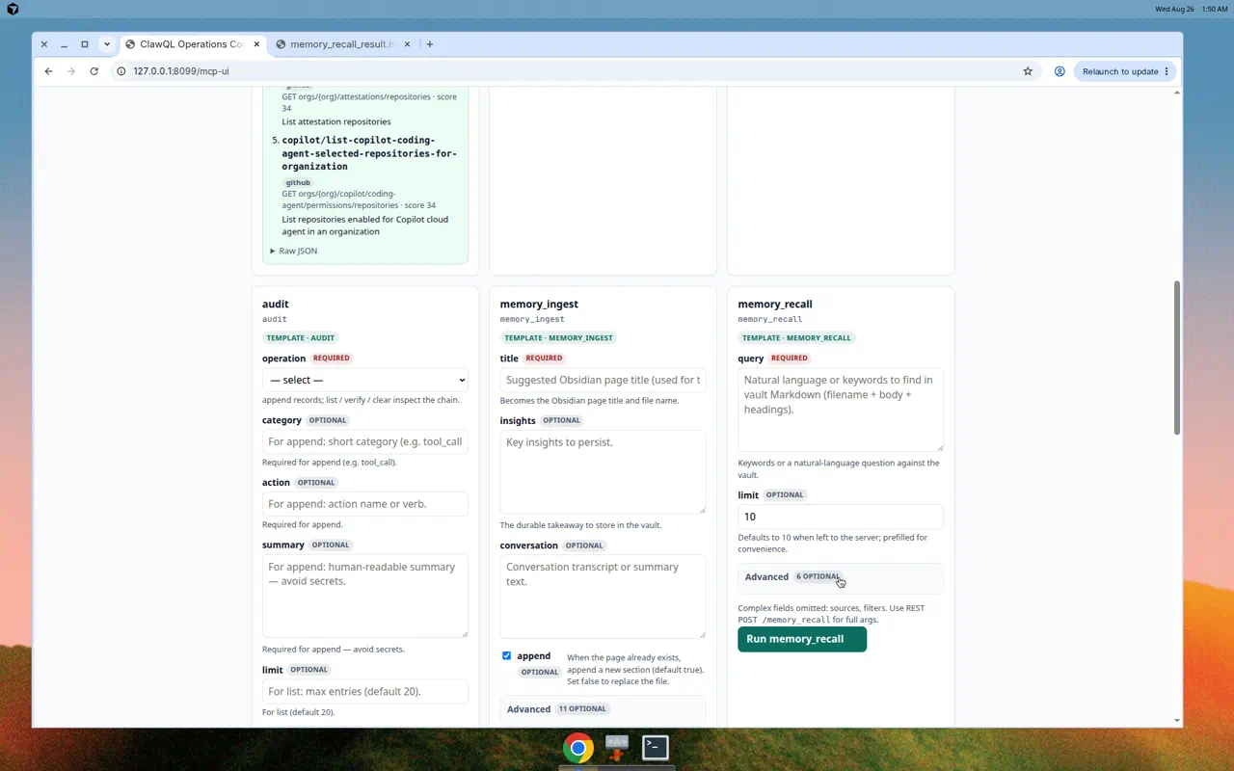Open the terminal from the dock
The height and width of the screenshot is (771, 1234).
(x=656, y=748)
